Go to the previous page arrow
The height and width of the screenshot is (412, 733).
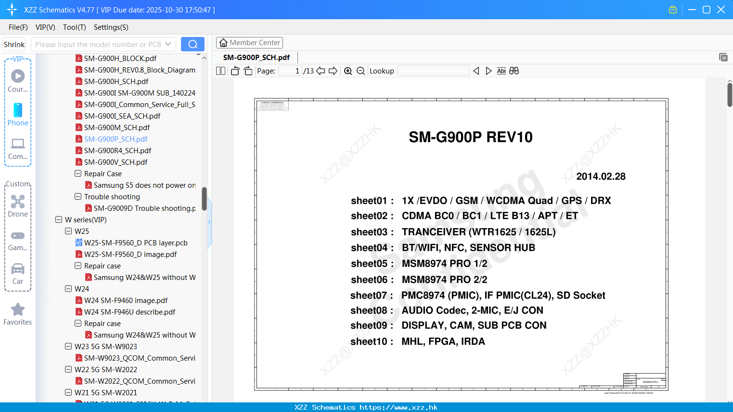[x=321, y=71]
